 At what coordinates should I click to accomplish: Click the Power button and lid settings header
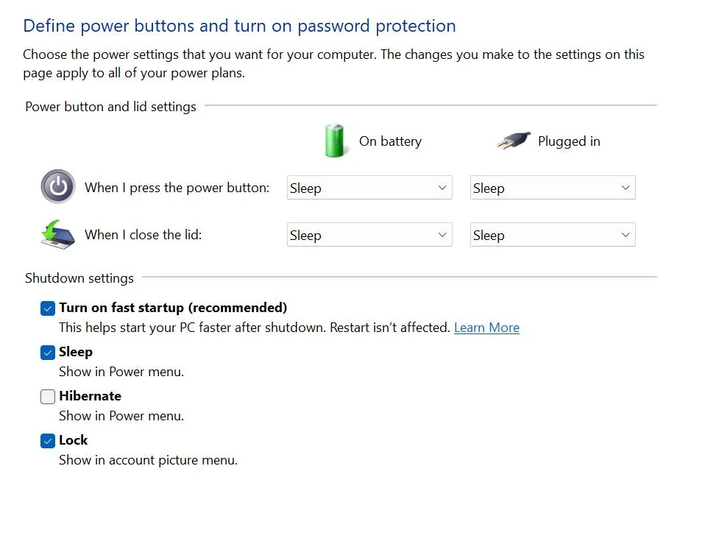(110, 107)
